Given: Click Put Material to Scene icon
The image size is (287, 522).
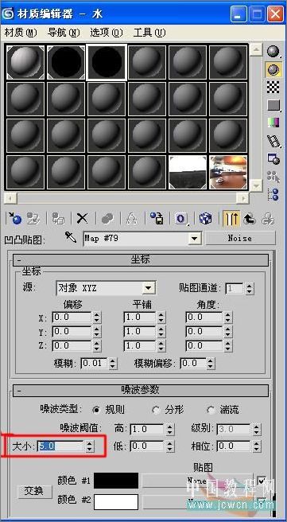Looking at the screenshot, I should (33, 219).
